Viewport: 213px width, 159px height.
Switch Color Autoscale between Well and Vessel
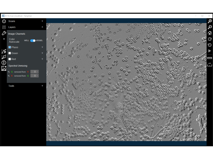point(33,41)
